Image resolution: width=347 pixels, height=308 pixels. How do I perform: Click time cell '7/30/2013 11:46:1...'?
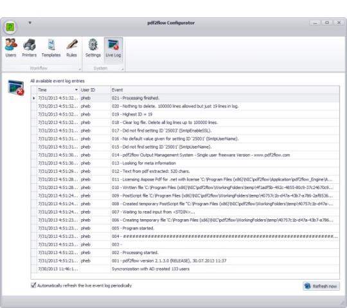coord(58,269)
